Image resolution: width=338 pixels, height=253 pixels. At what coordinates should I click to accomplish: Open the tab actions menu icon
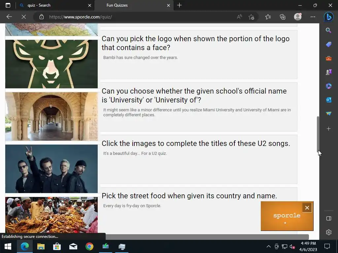(x=8, y=5)
